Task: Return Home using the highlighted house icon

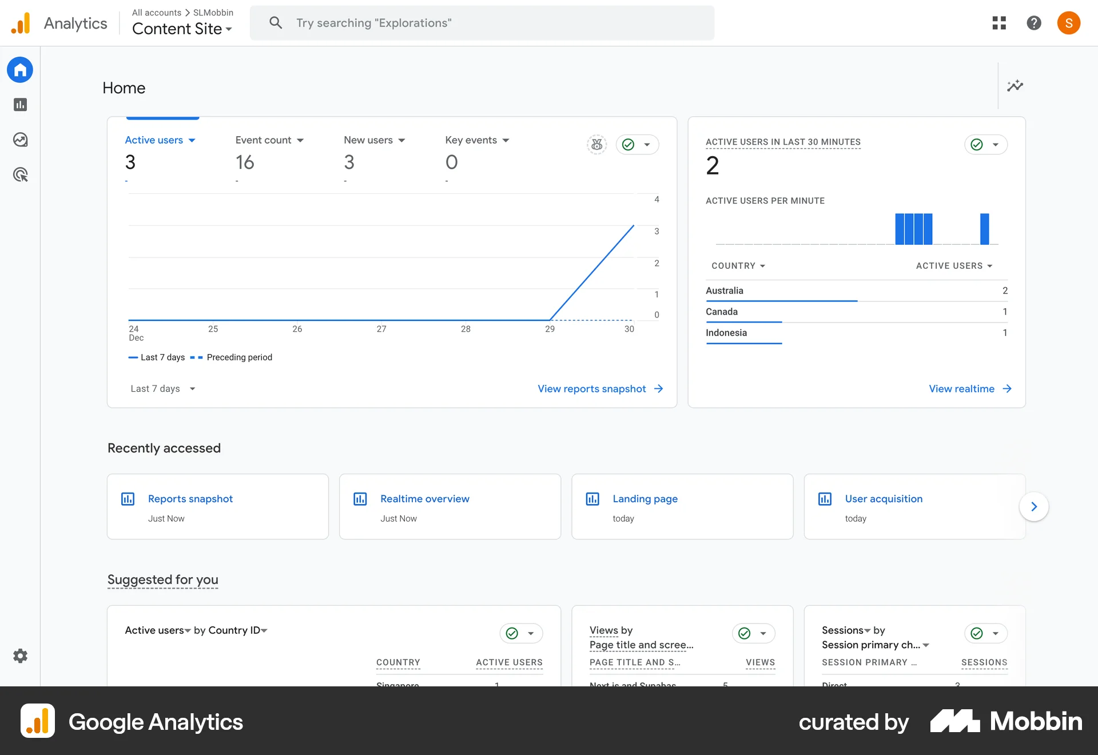Action: tap(20, 69)
